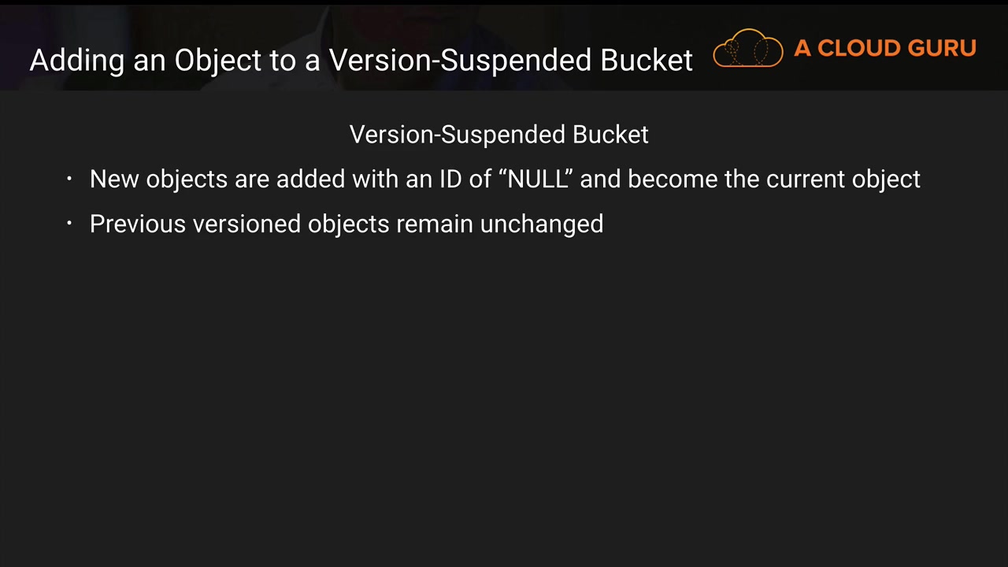Click "Version-Suspended" in the top slide title
The height and width of the screenshot is (567, 1008).
[461, 61]
